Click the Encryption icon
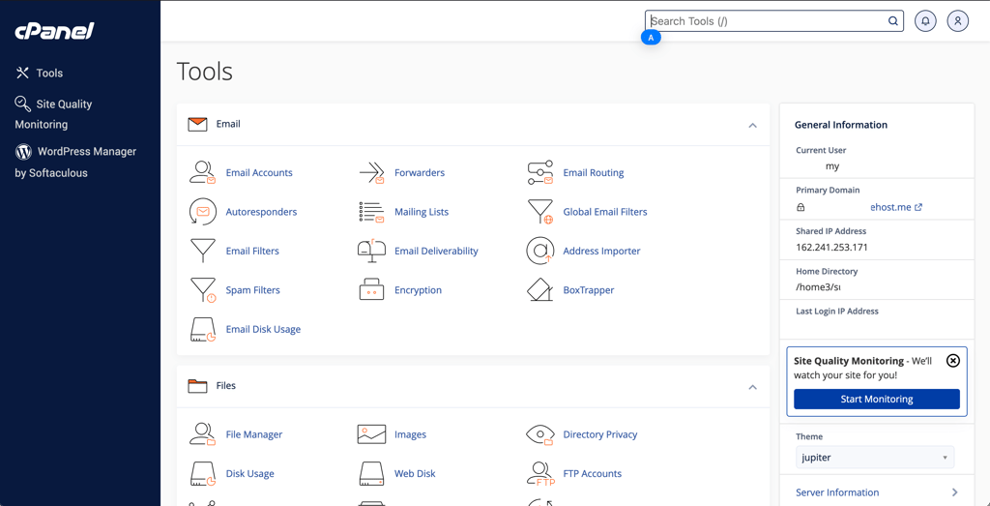This screenshot has height=506, width=990. [x=371, y=290]
